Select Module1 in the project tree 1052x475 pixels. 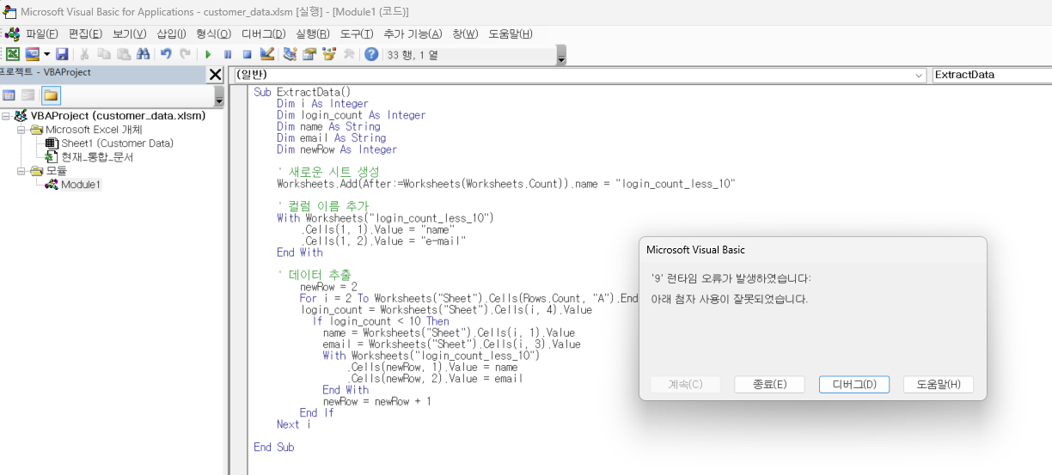pos(80,185)
